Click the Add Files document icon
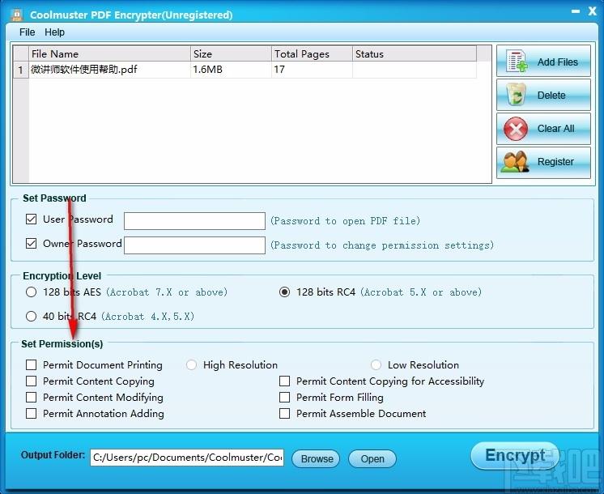 click(x=517, y=61)
